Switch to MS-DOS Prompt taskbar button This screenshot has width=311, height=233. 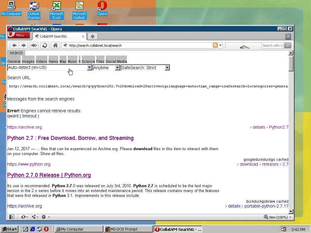point(128,229)
